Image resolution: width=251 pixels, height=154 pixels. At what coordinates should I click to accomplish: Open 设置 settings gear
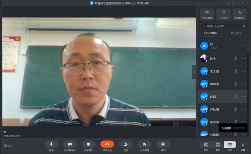coord(243,145)
